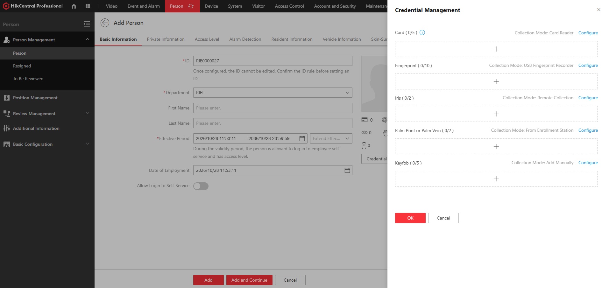Open the Vehicle Information tab

click(342, 39)
